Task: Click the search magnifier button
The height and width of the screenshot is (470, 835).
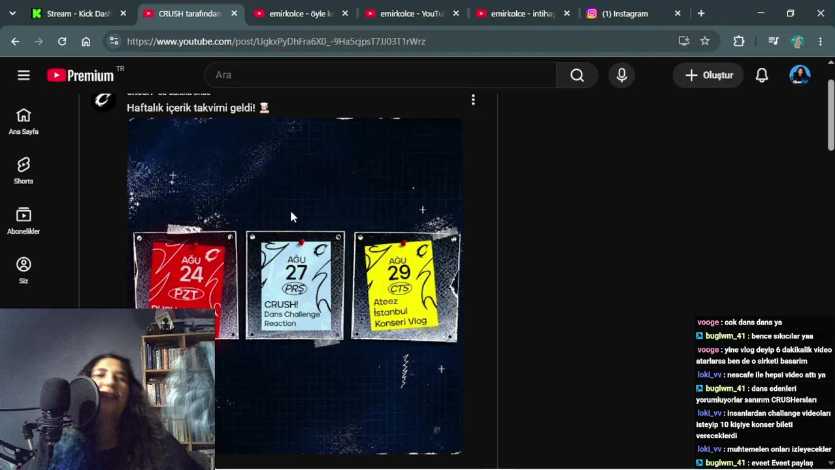Action: [577, 75]
